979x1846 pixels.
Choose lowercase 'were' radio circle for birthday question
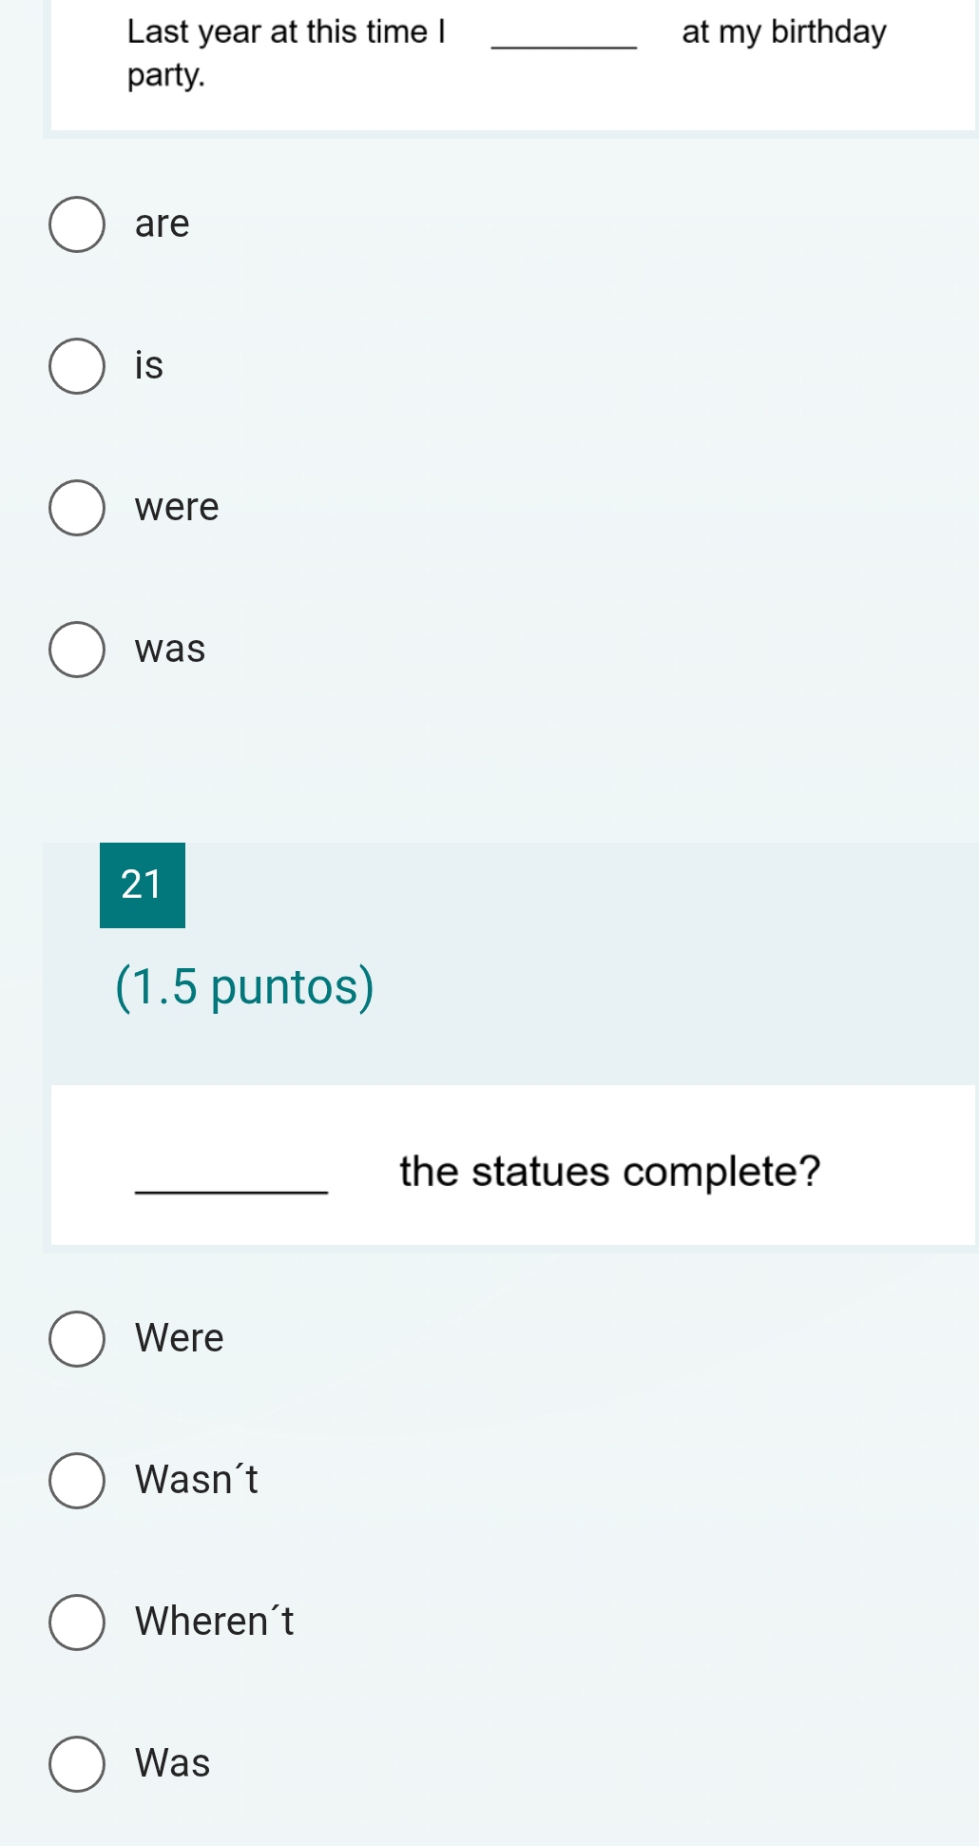pos(77,508)
